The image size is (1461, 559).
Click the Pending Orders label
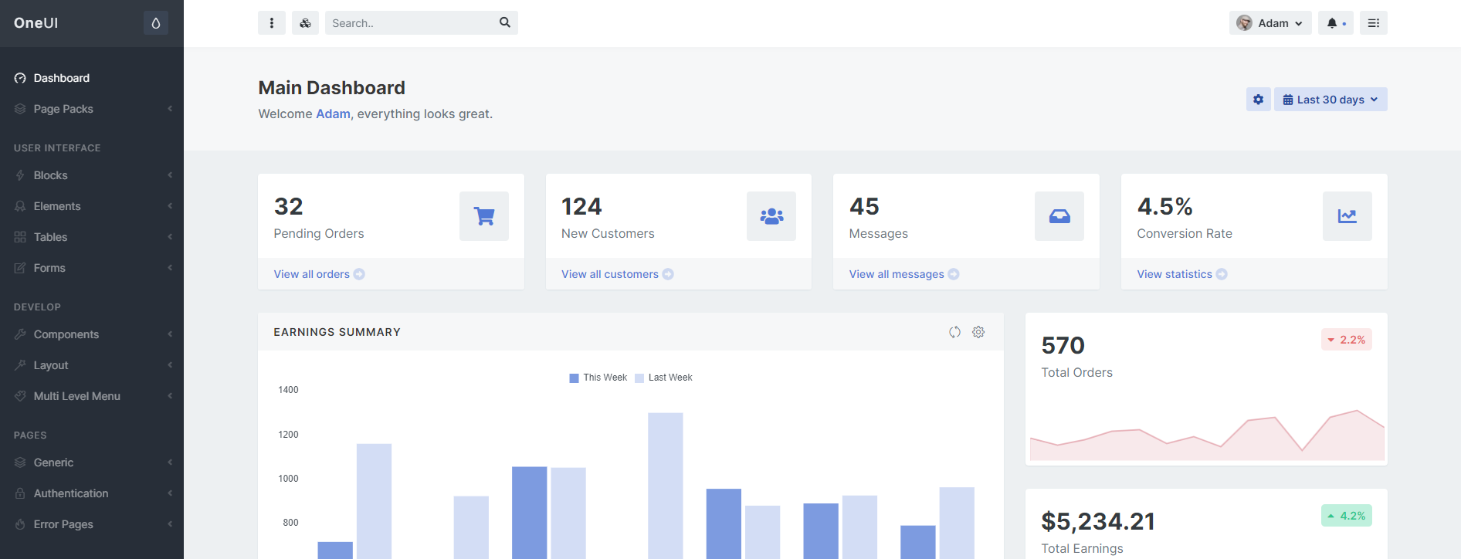pyautogui.click(x=319, y=233)
